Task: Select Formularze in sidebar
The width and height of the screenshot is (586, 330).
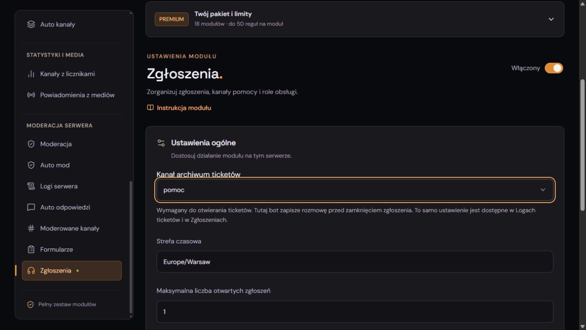Action: tap(72, 249)
